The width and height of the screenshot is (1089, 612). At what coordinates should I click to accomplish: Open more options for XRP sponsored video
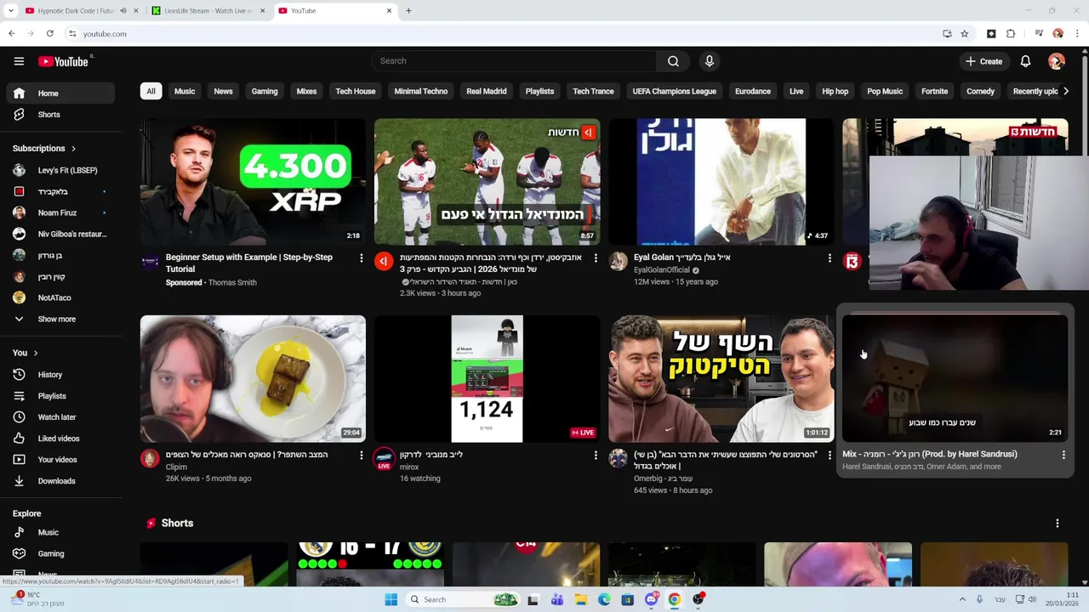[361, 258]
